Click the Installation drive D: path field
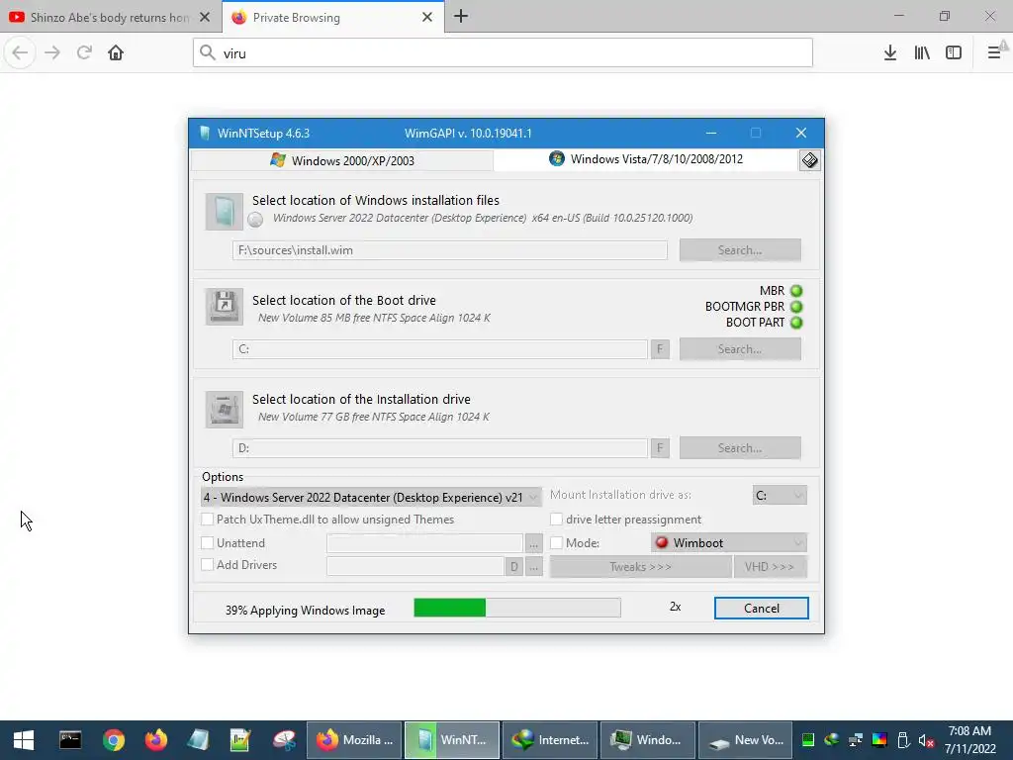Screen dimensions: 1013x760 440,448
